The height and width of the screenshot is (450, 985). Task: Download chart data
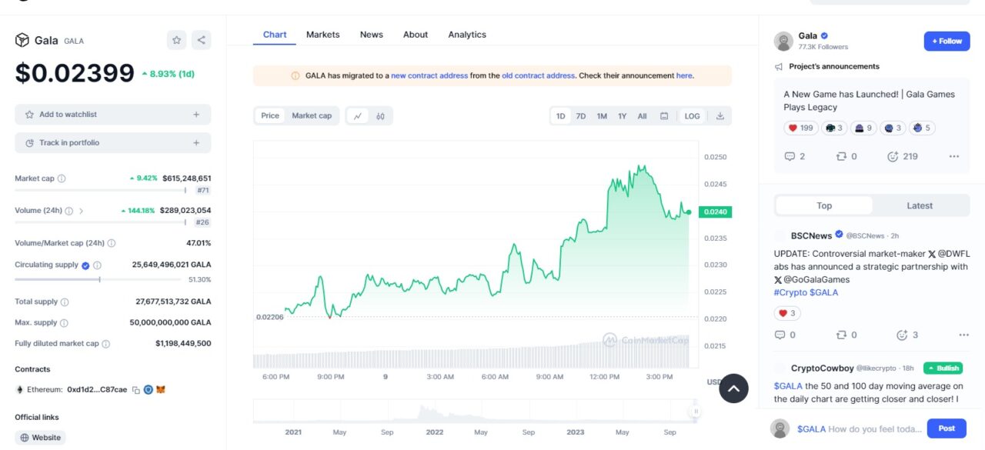[720, 116]
